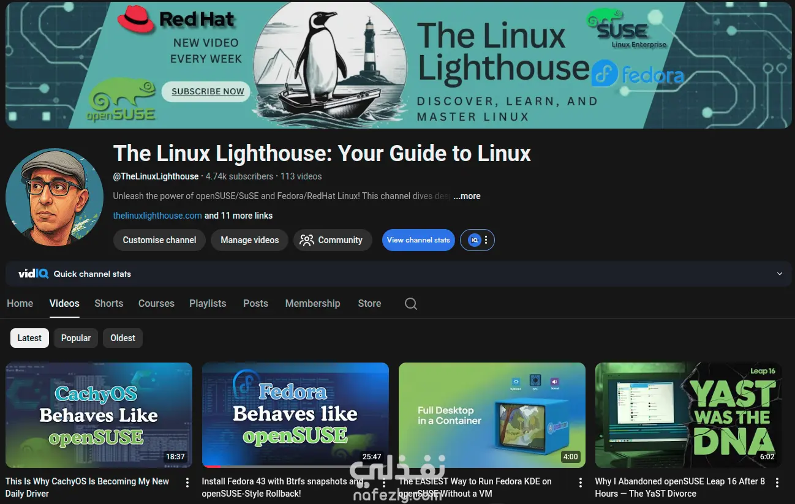Open 'Install Fedora 43 with Btrfs snapshots' title

[282, 487]
